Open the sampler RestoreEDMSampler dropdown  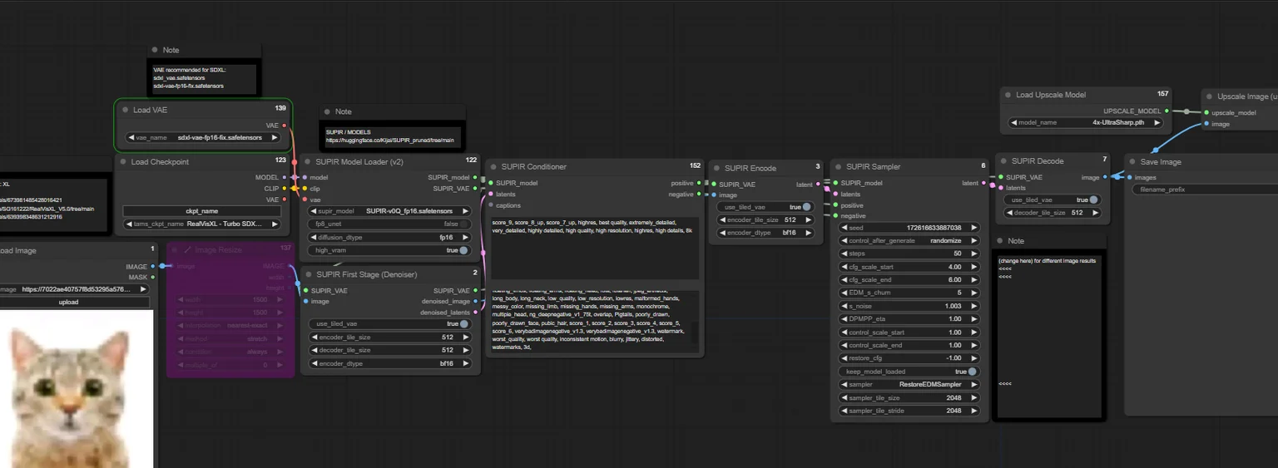pos(909,385)
